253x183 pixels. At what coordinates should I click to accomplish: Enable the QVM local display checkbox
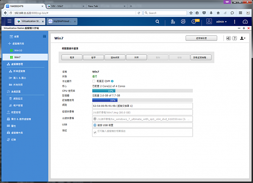[x=94, y=81]
